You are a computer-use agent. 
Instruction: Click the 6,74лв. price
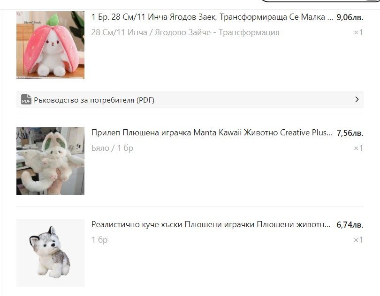350,225
